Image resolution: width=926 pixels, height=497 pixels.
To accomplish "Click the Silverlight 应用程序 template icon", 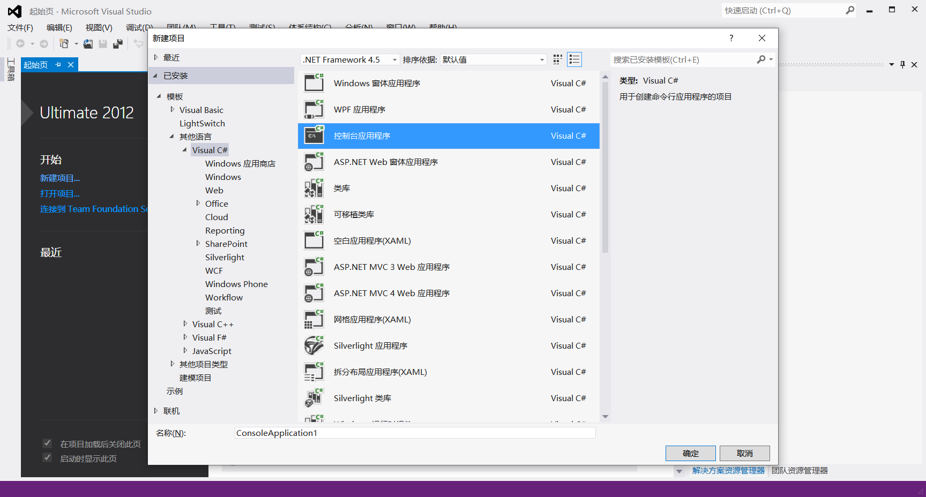I will (x=314, y=345).
